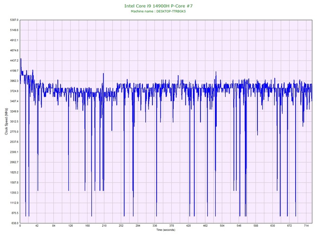Click the y-axis value '4912.1'
The height and width of the screenshot is (238, 317).
(x=14, y=40)
